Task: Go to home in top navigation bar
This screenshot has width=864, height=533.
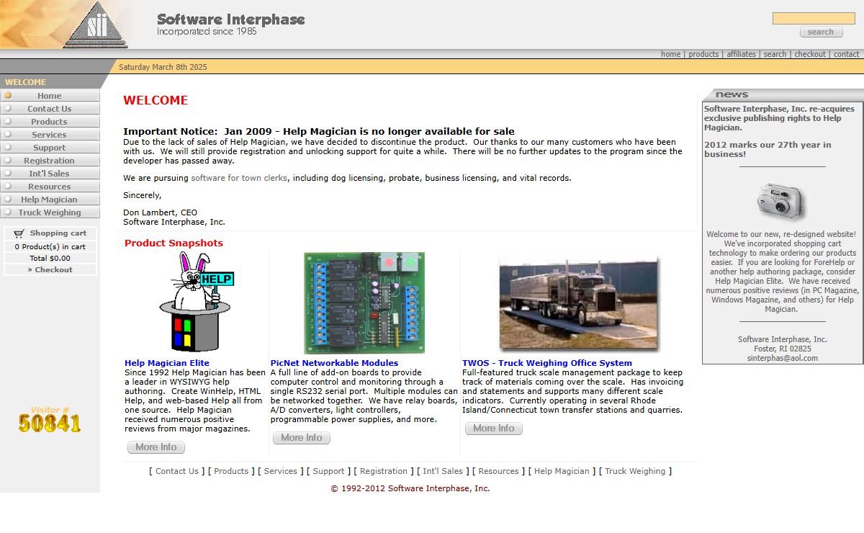Action: (670, 54)
